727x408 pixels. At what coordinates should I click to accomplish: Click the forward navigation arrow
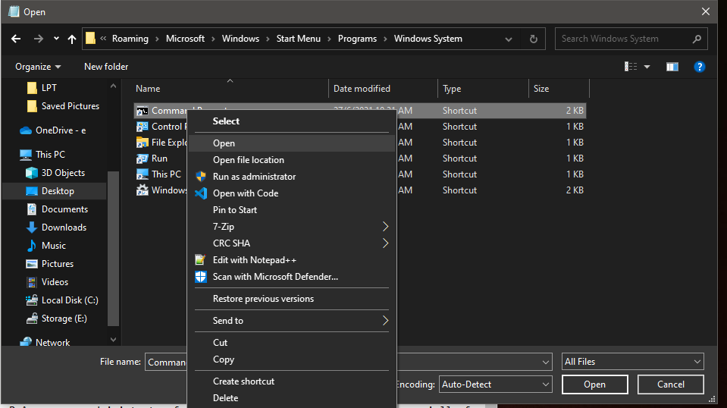pos(39,39)
